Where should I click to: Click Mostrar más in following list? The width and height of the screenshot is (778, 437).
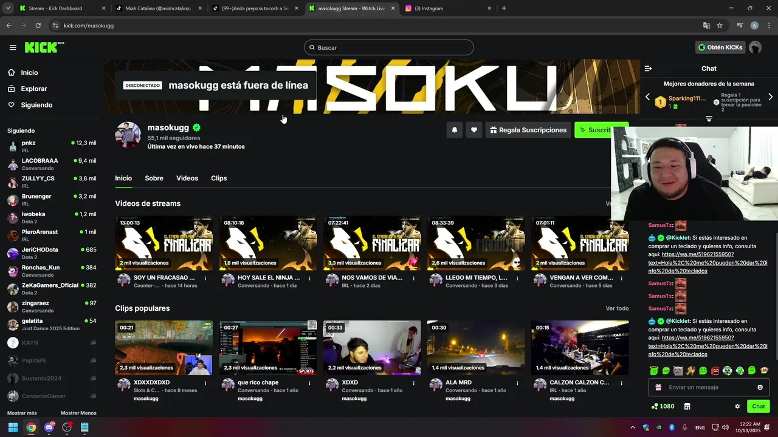(x=22, y=413)
